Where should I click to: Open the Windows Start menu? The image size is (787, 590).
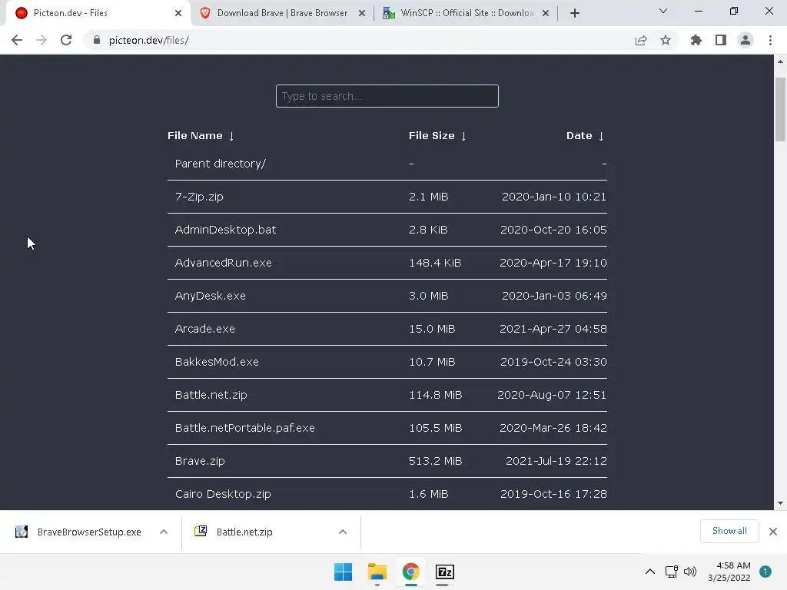(344, 572)
